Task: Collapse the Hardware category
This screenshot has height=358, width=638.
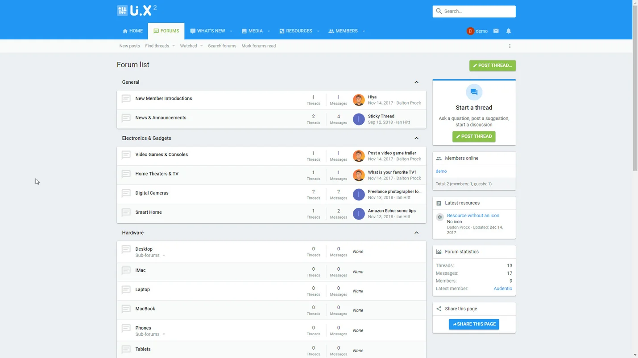Action: tap(416, 232)
